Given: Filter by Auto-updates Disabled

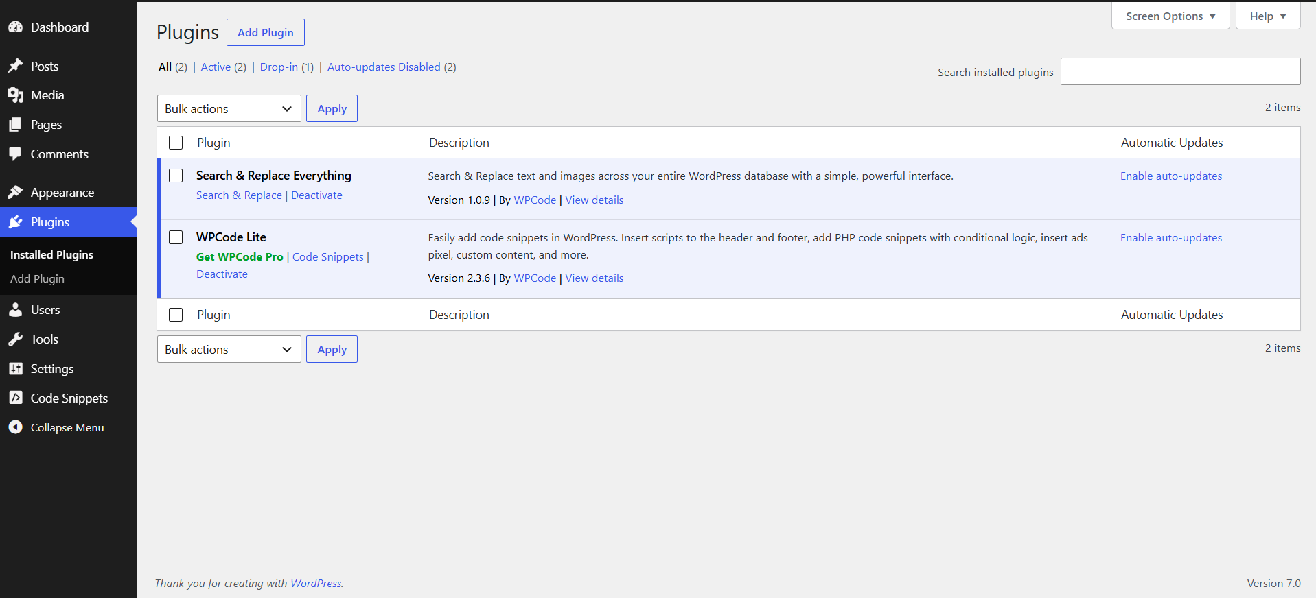Looking at the screenshot, I should point(384,67).
